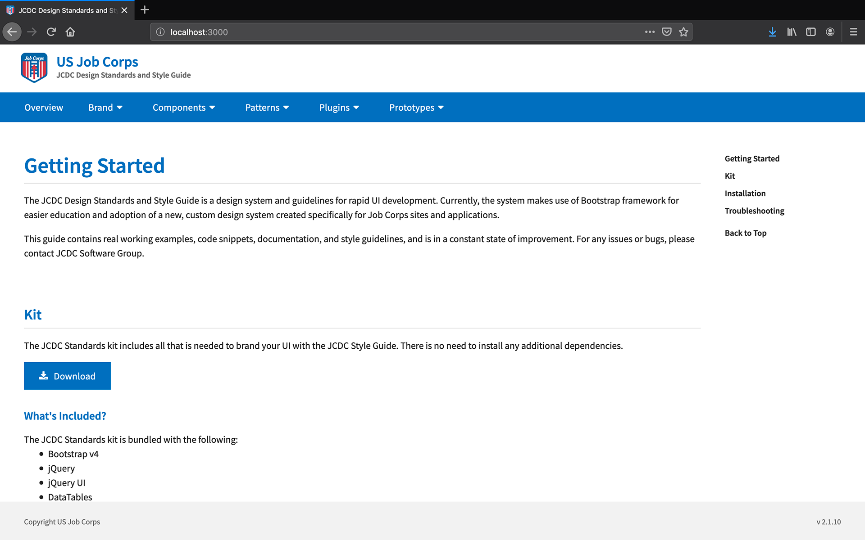Expand the Patterns dropdown menu
Viewport: 865px width, 540px height.
point(267,108)
